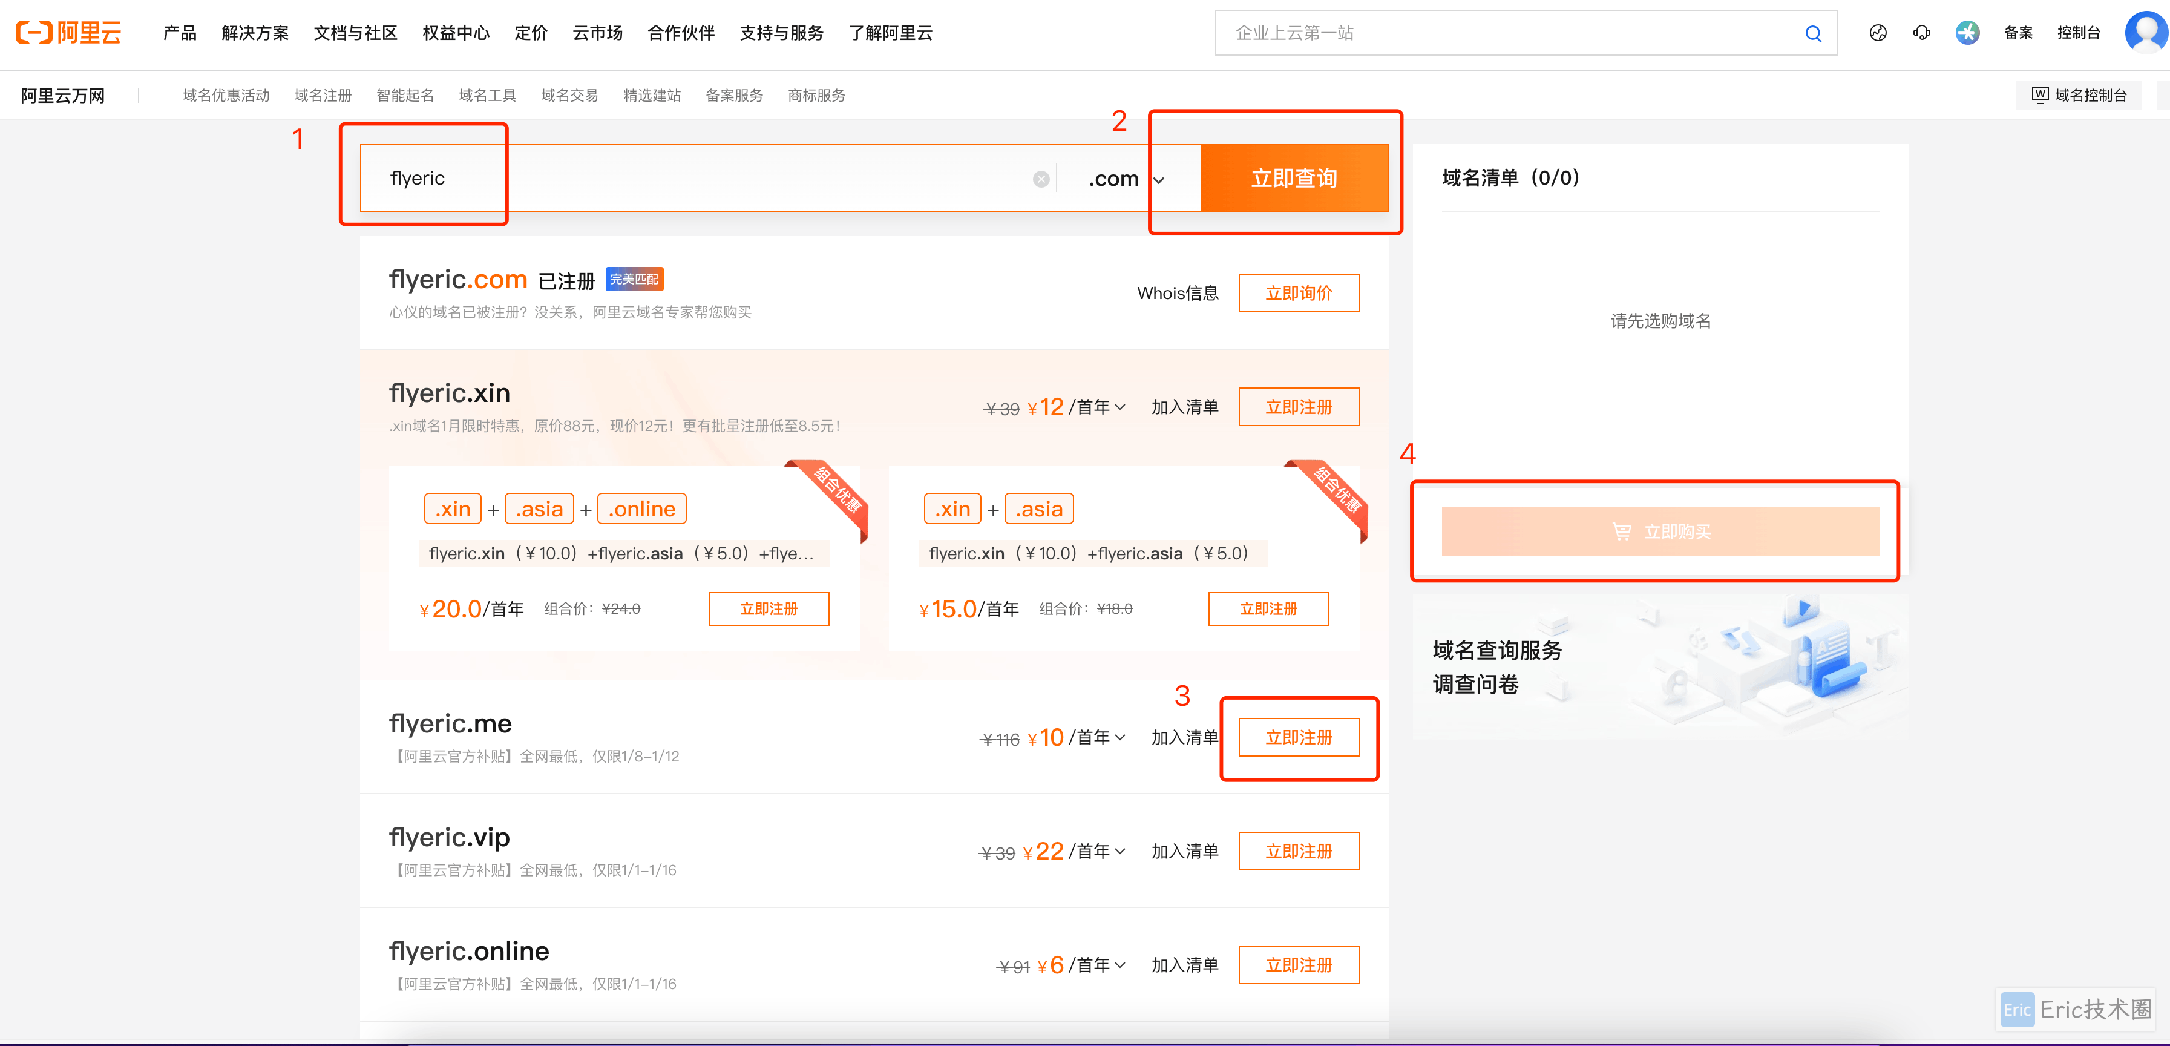Click the round blue star icon

pyautogui.click(x=1967, y=33)
